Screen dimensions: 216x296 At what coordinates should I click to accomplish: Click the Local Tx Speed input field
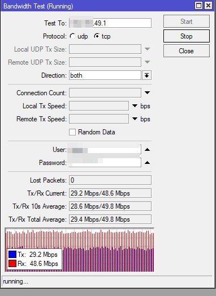[x=99, y=106]
